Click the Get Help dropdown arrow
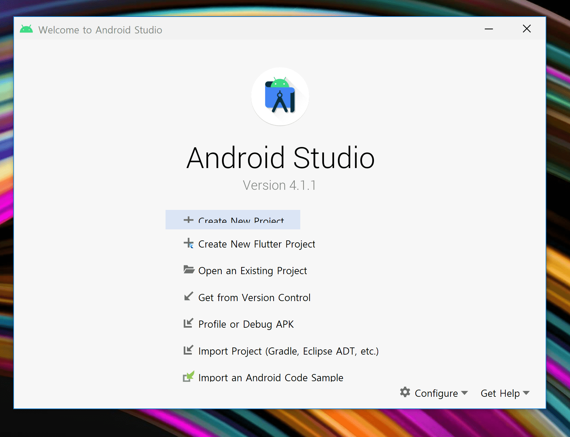The width and height of the screenshot is (570, 437). pyautogui.click(x=526, y=393)
